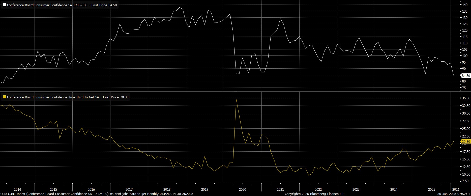Select the Jobs Hard to Get SA legend label

(68, 97)
